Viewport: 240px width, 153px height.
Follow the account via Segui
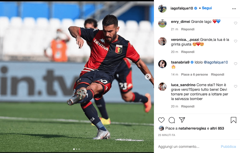click(207, 8)
